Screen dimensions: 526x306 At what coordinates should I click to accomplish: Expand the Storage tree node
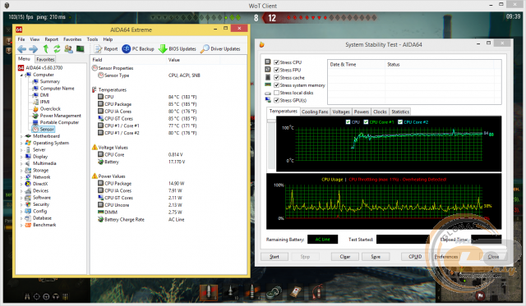(21, 171)
